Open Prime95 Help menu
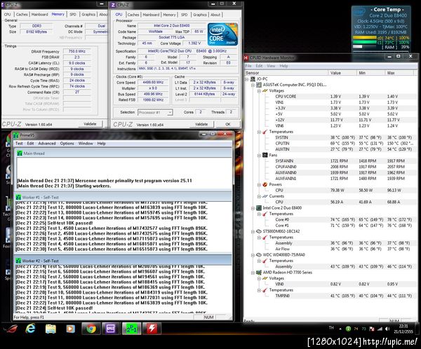The width and height of the screenshot is (421, 349). coord(101,144)
